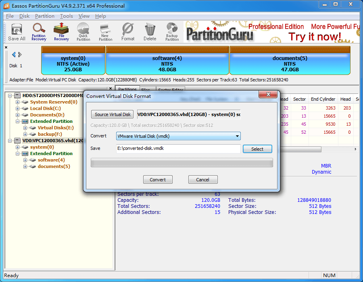The height and width of the screenshot is (282, 363).
Task: Collapse the VD0:VPC12000365.vhd node
Action: [x=10, y=141]
